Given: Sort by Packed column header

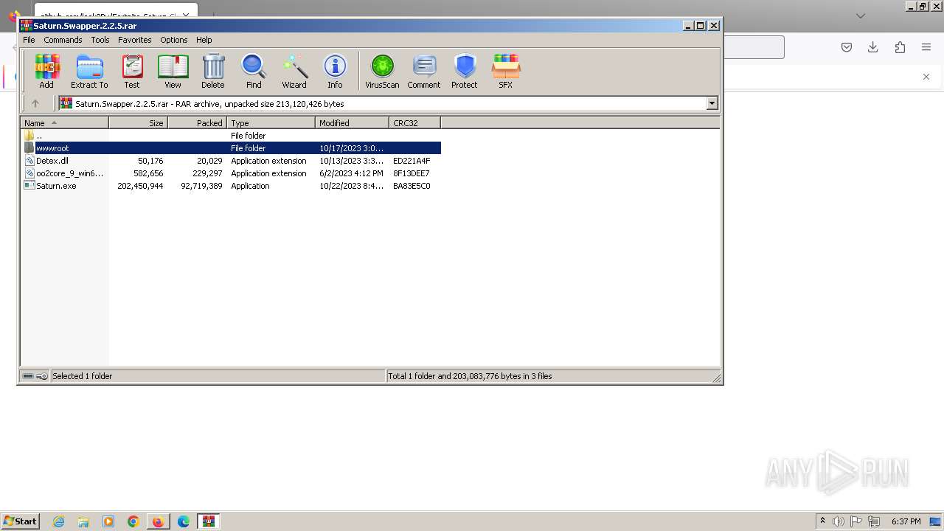Looking at the screenshot, I should tap(198, 123).
